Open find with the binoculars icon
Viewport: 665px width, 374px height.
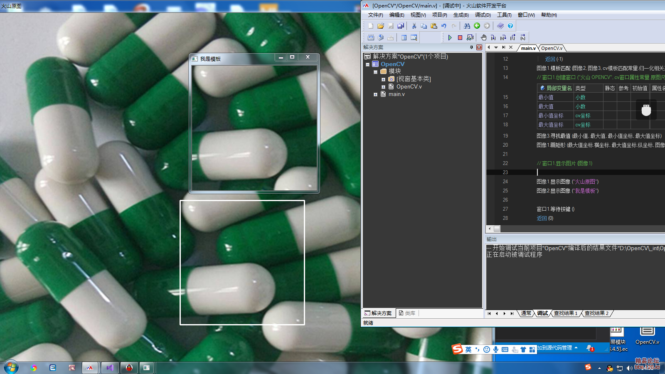pos(467,26)
